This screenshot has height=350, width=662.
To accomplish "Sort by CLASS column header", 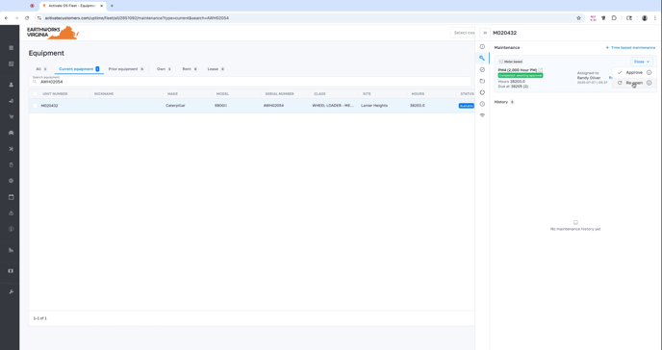I will point(319,93).
